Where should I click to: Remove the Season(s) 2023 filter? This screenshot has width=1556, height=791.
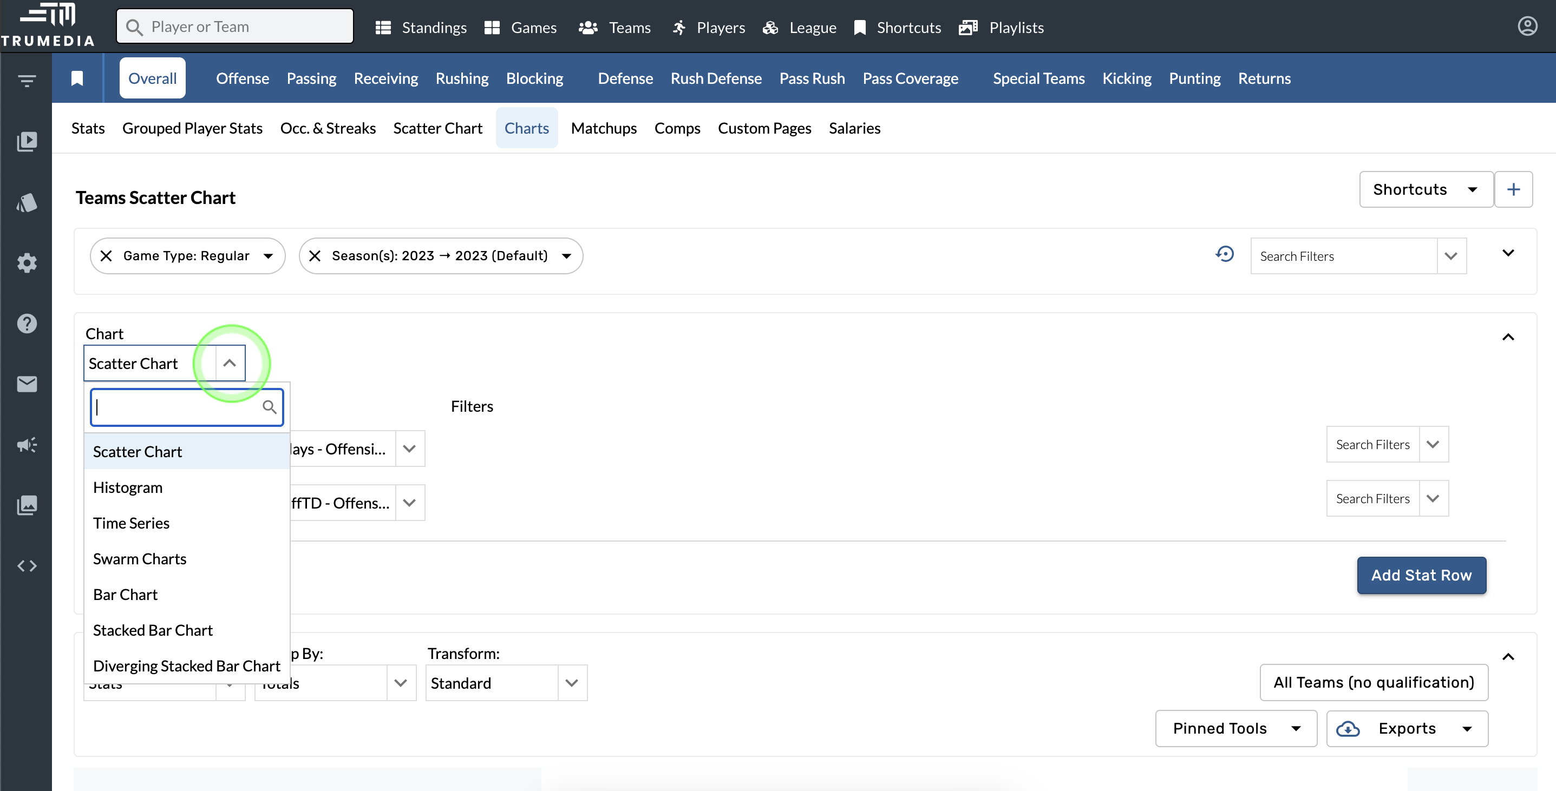pos(315,256)
